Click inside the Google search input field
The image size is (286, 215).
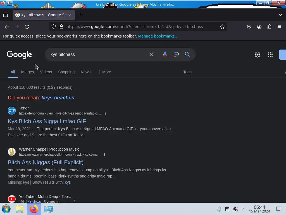point(99,55)
